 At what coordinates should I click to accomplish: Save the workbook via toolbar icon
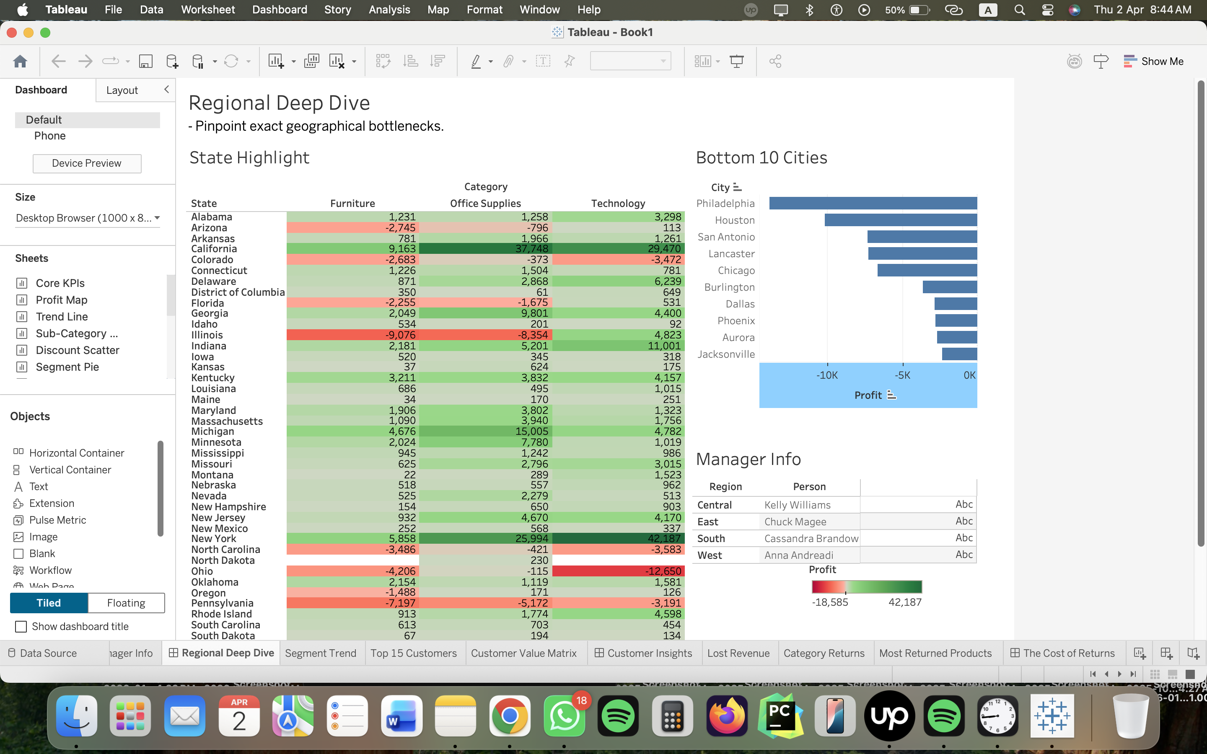146,61
